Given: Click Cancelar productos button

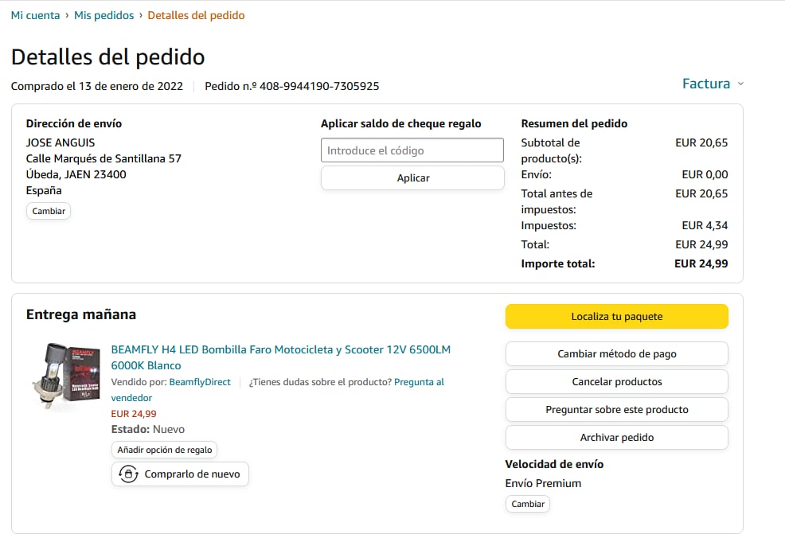Looking at the screenshot, I should click(616, 382).
